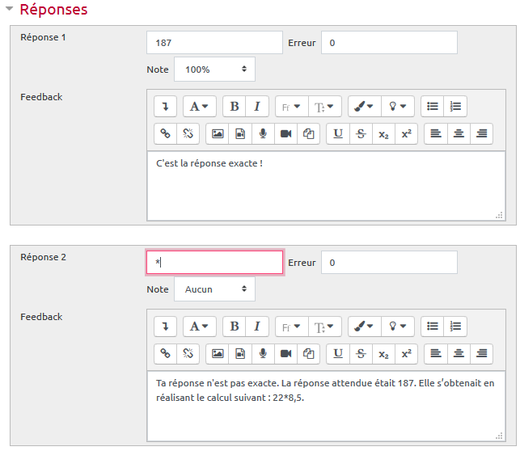The height and width of the screenshot is (451, 520).
Task: Click the Erreur field for Réponse 1
Action: point(389,42)
